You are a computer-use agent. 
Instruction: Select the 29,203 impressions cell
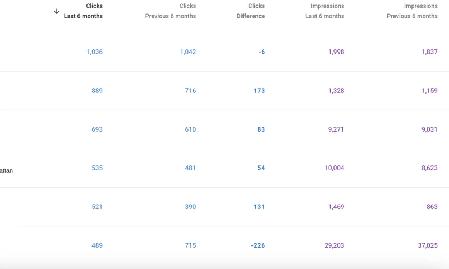coord(334,245)
